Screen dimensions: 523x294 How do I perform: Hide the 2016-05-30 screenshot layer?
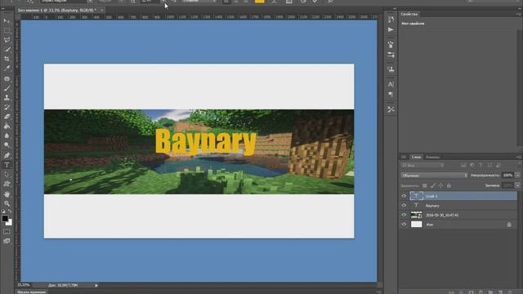click(x=404, y=215)
